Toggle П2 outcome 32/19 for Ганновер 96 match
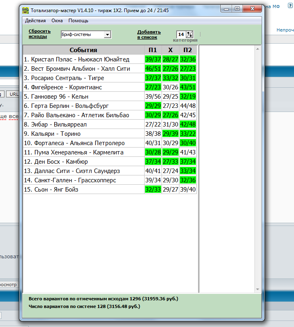Image resolution: width=294 pixels, height=327 pixels. pyautogui.click(x=188, y=97)
